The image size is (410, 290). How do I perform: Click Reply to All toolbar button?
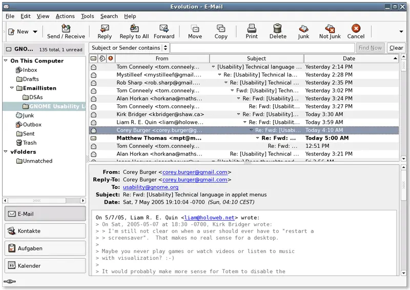pyautogui.click(x=134, y=31)
